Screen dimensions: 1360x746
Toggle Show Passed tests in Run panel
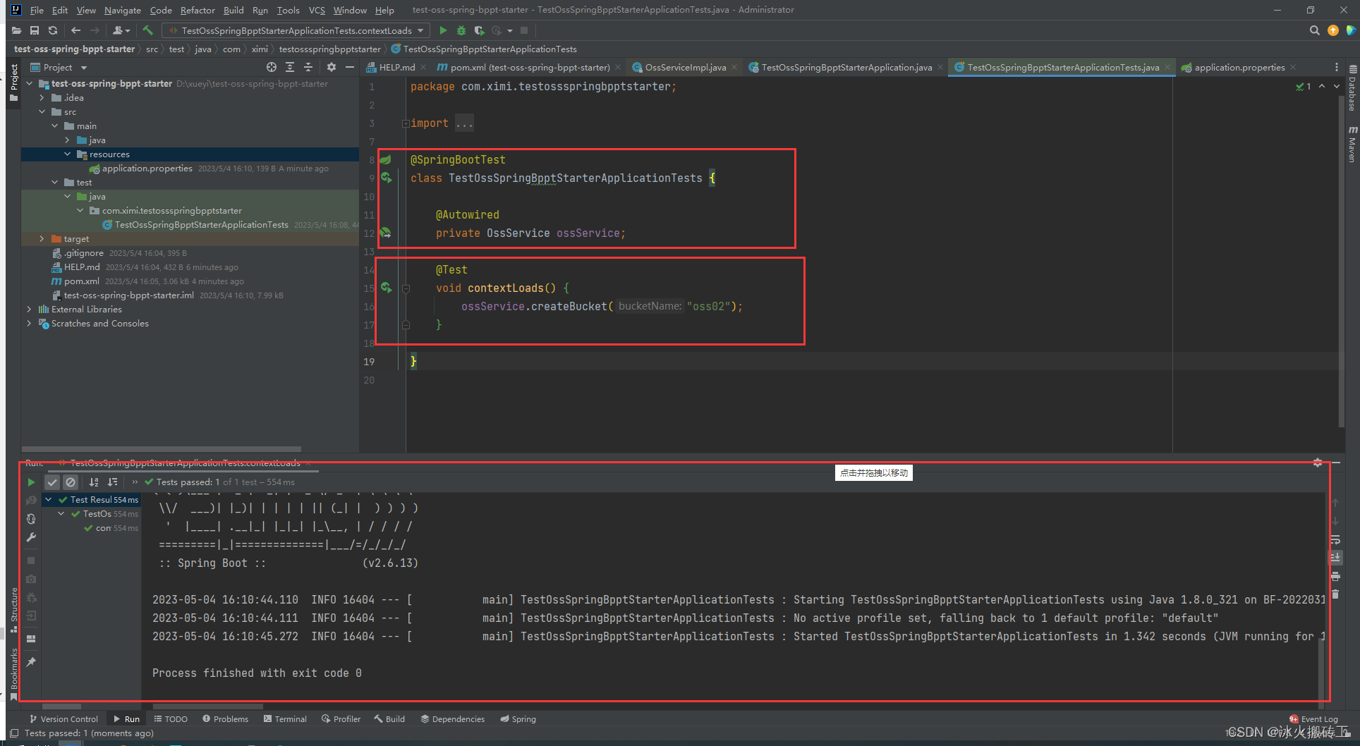(51, 482)
